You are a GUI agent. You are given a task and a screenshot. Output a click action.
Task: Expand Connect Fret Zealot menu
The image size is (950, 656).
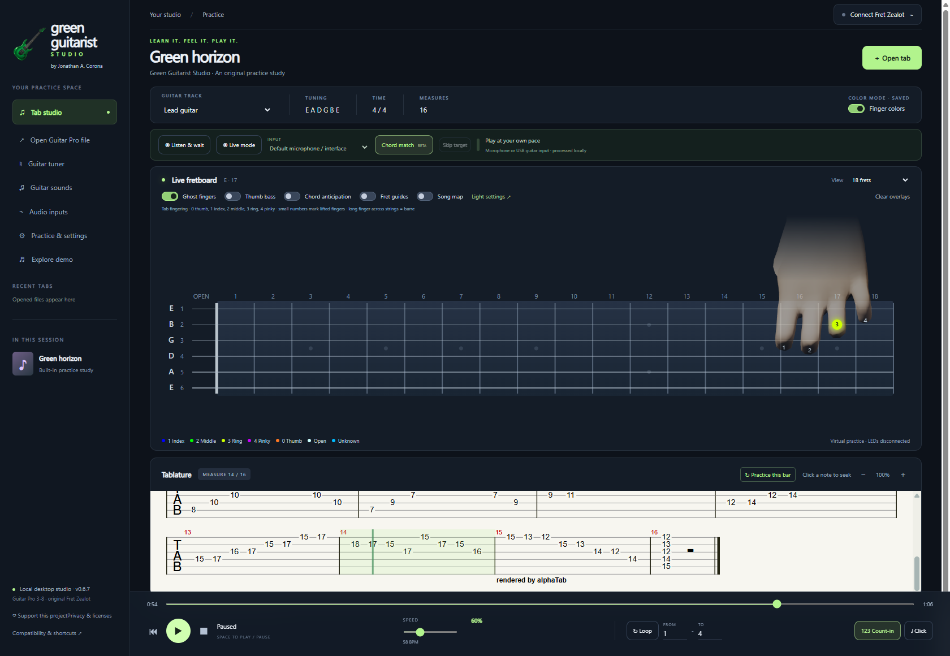click(878, 15)
